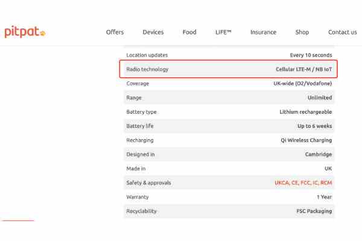Click the Qi Wireless Charging text
This screenshot has width=362, height=241.
[305, 140]
